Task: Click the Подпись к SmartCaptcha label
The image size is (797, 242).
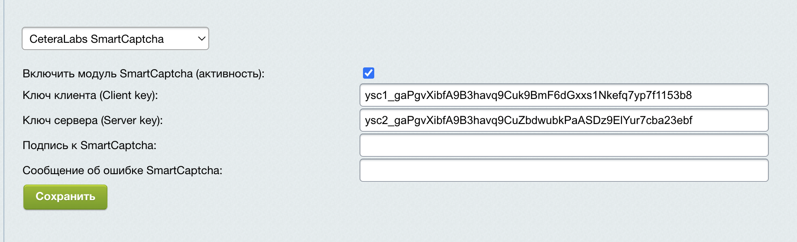Action: point(89,145)
